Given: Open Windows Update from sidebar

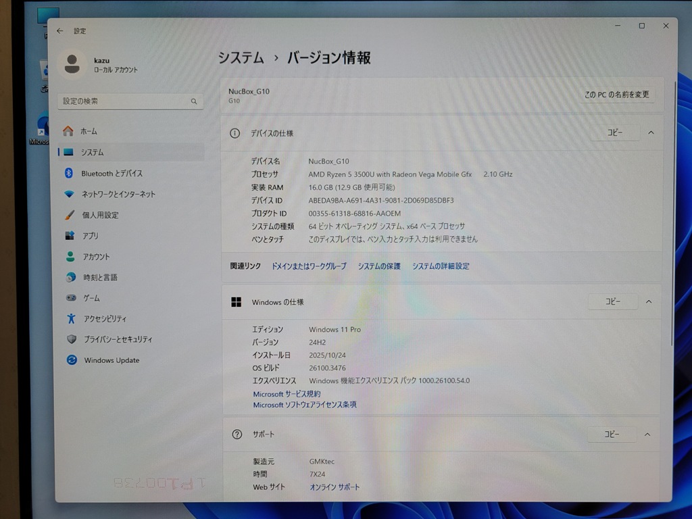Looking at the screenshot, I should point(111,360).
